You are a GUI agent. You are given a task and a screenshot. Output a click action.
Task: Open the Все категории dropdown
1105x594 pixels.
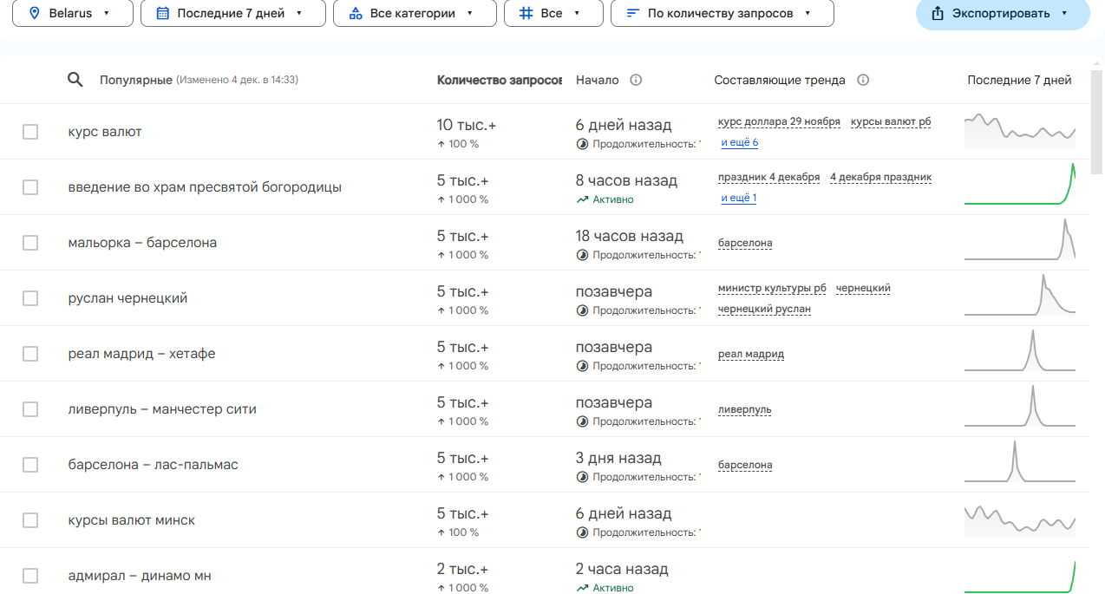point(415,13)
